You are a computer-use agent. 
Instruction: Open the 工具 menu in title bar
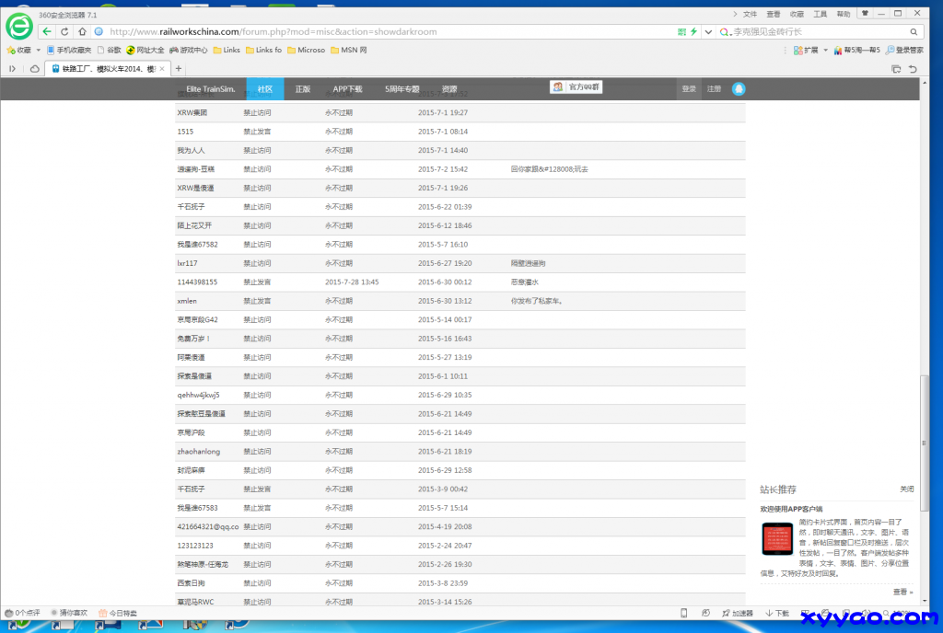click(820, 14)
